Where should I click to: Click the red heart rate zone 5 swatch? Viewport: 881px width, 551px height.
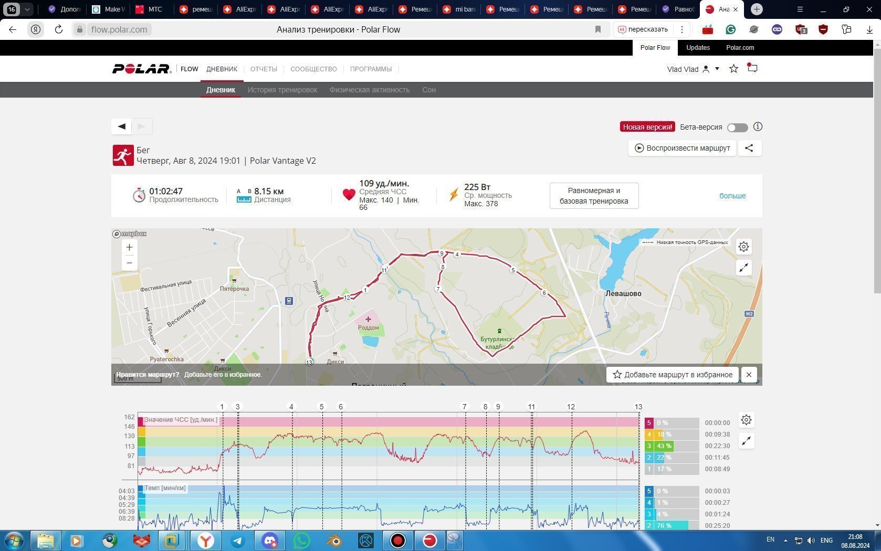point(649,423)
